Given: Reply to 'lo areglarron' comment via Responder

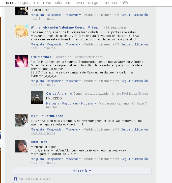Looking at the screenshot, I should click(x=55, y=15).
